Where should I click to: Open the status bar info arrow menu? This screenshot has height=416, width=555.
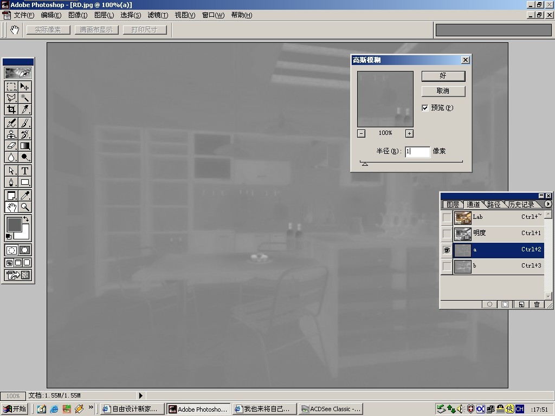[x=140, y=395]
